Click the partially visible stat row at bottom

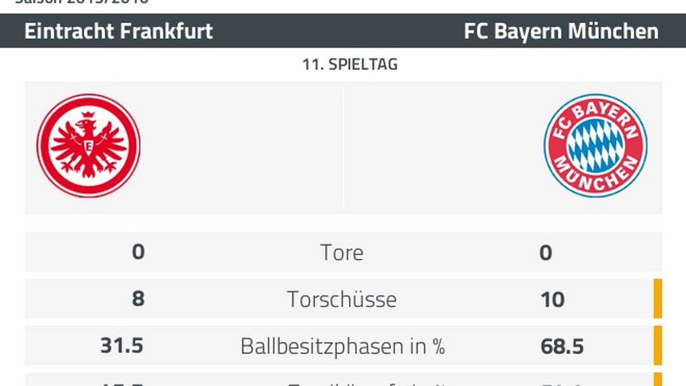click(x=344, y=379)
